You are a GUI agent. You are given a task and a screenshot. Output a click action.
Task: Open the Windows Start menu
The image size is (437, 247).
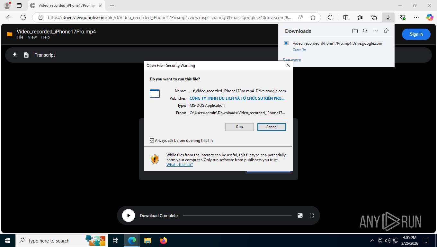(7, 241)
